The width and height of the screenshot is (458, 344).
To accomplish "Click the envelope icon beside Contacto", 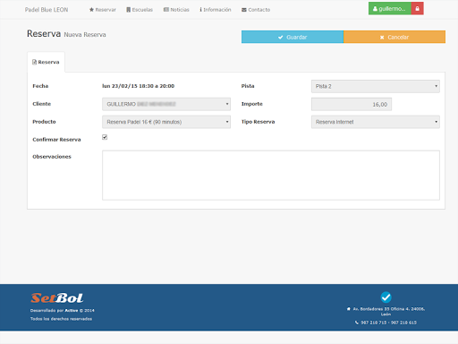I will point(244,10).
